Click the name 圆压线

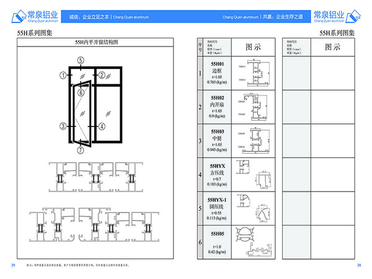click(x=216, y=206)
